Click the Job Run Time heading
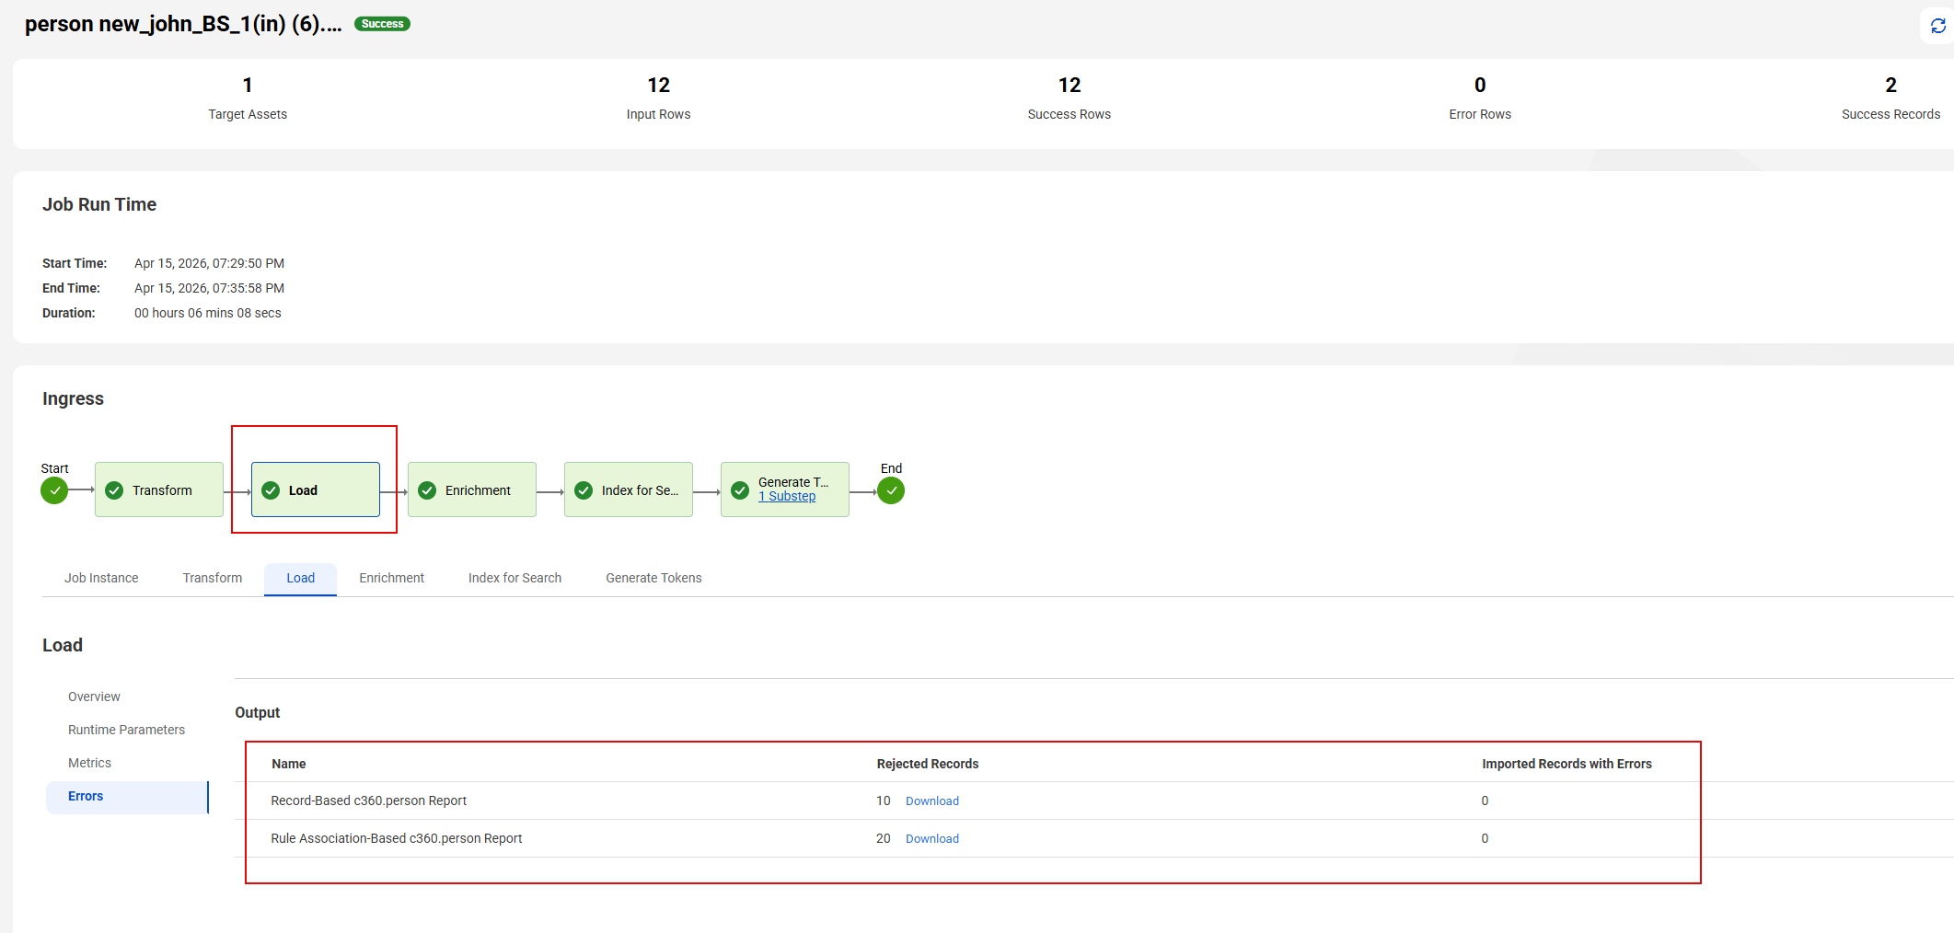This screenshot has height=933, width=1954. click(x=99, y=204)
